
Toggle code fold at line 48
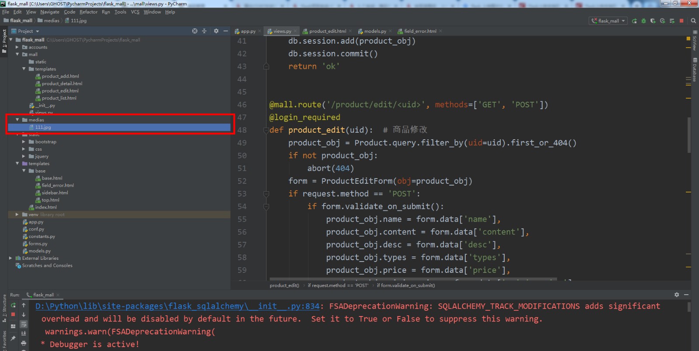click(x=266, y=130)
